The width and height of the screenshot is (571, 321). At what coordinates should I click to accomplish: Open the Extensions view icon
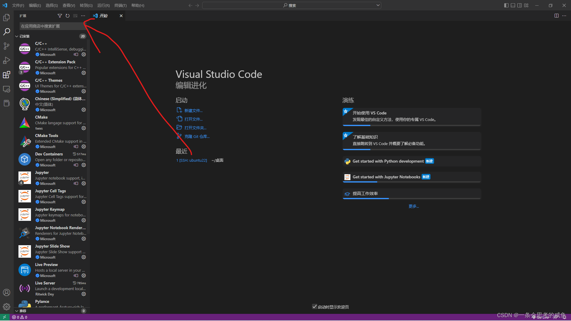pyautogui.click(x=7, y=75)
